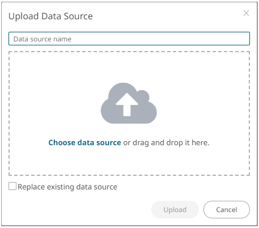Click the 'or drag and drop it here' text

(x=166, y=143)
